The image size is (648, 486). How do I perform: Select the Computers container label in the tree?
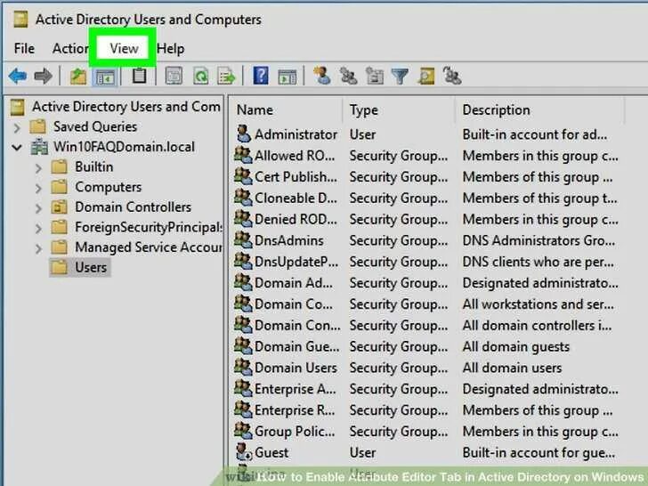(x=109, y=187)
